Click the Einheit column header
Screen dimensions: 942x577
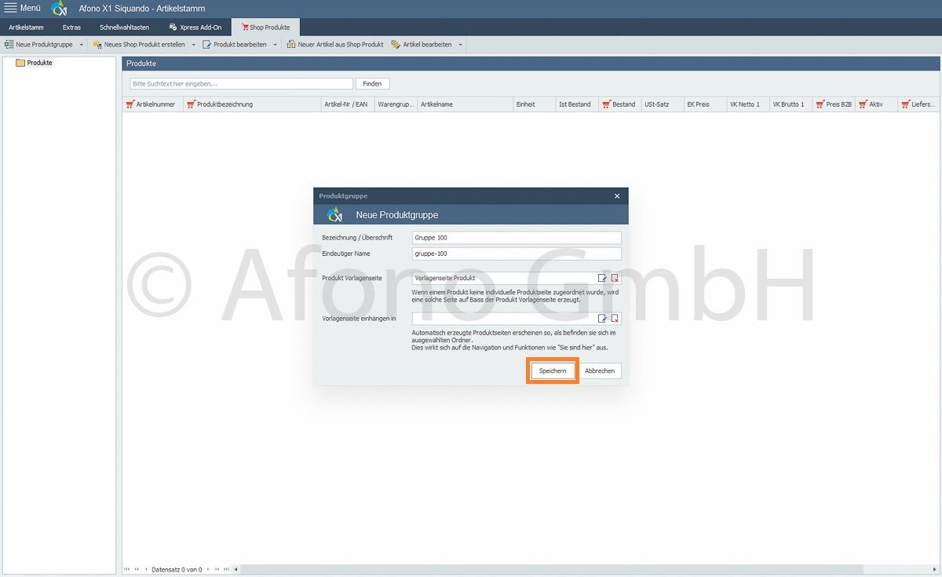click(x=534, y=104)
